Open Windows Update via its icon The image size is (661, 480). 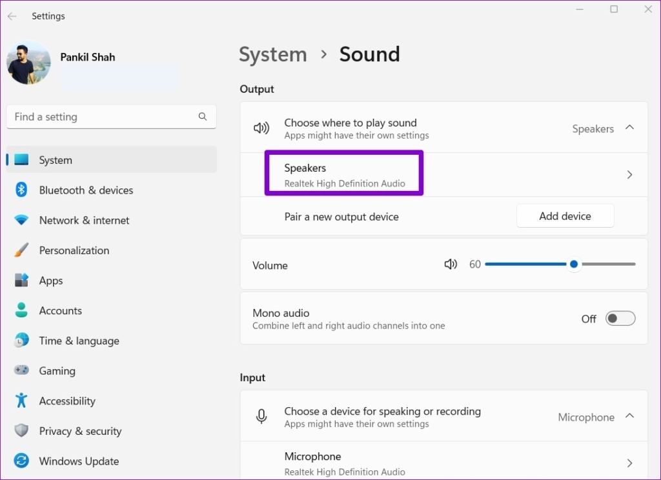pyautogui.click(x=19, y=461)
